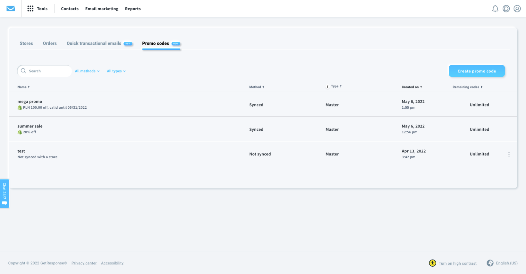Open the Email marketing menu

click(x=102, y=9)
